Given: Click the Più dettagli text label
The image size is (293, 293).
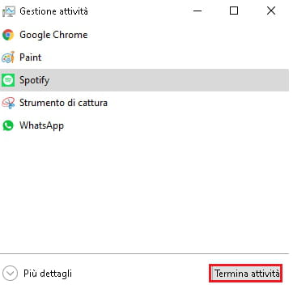Looking at the screenshot, I should click(x=48, y=274).
